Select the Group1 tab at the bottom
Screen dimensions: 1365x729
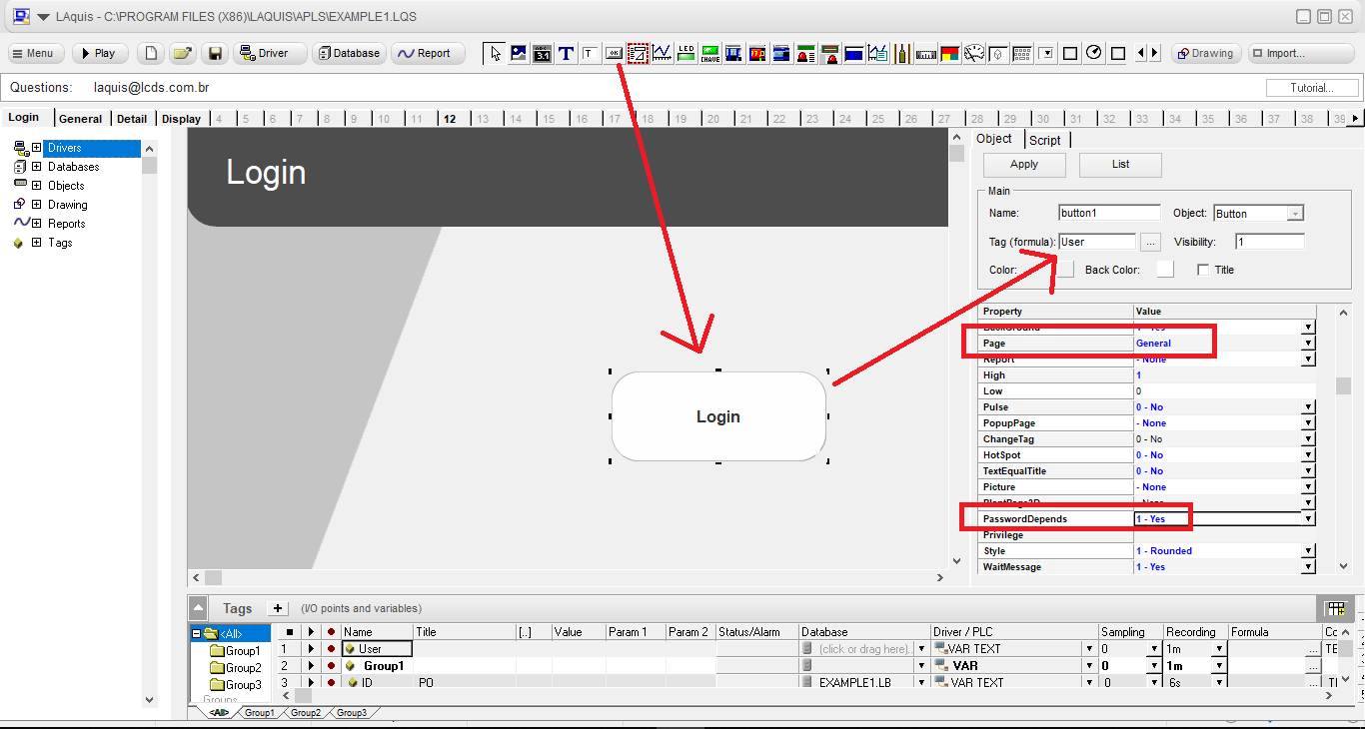[x=259, y=713]
